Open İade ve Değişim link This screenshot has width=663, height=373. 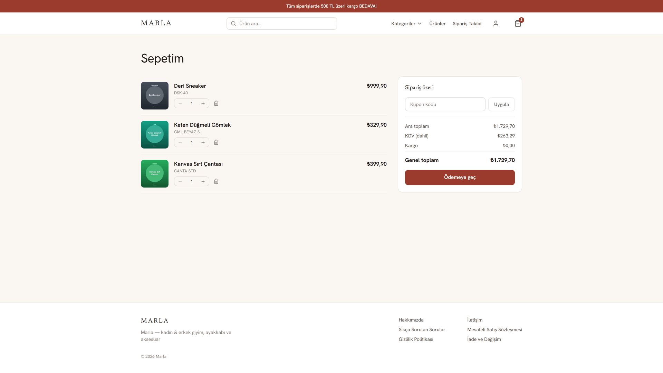pyautogui.click(x=484, y=339)
